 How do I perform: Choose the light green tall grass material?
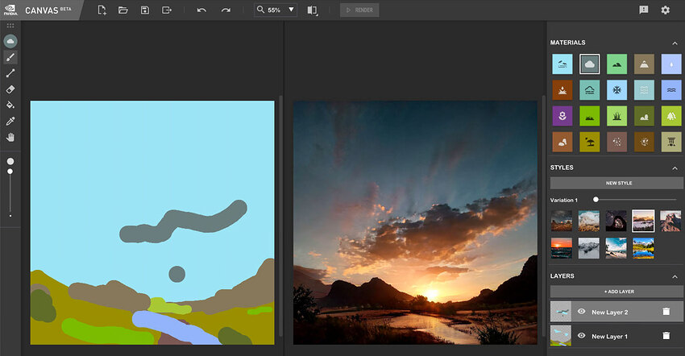[616, 116]
